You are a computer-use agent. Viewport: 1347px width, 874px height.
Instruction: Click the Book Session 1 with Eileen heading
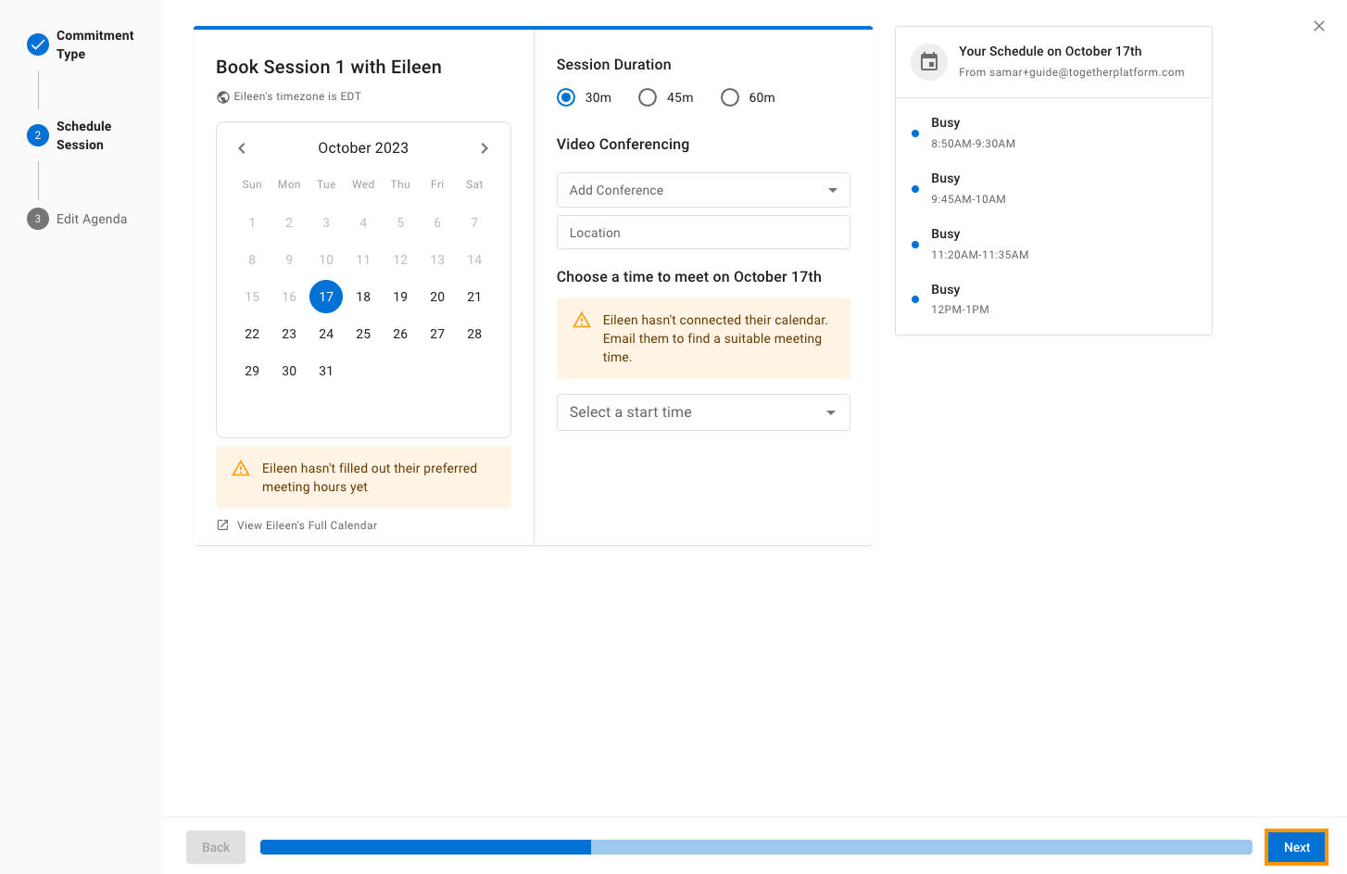[329, 67]
